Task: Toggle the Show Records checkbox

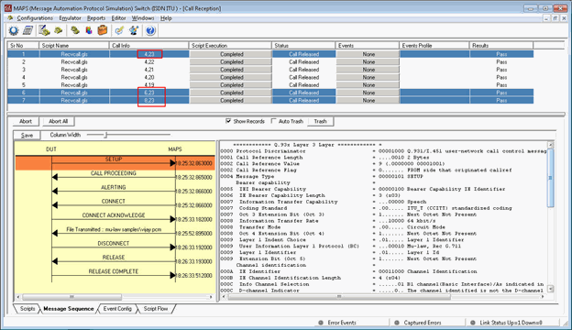Action: [228, 121]
